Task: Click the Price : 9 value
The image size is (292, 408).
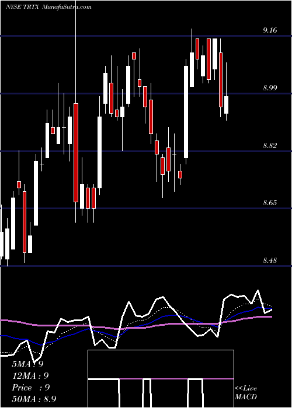Action: pos(31,388)
